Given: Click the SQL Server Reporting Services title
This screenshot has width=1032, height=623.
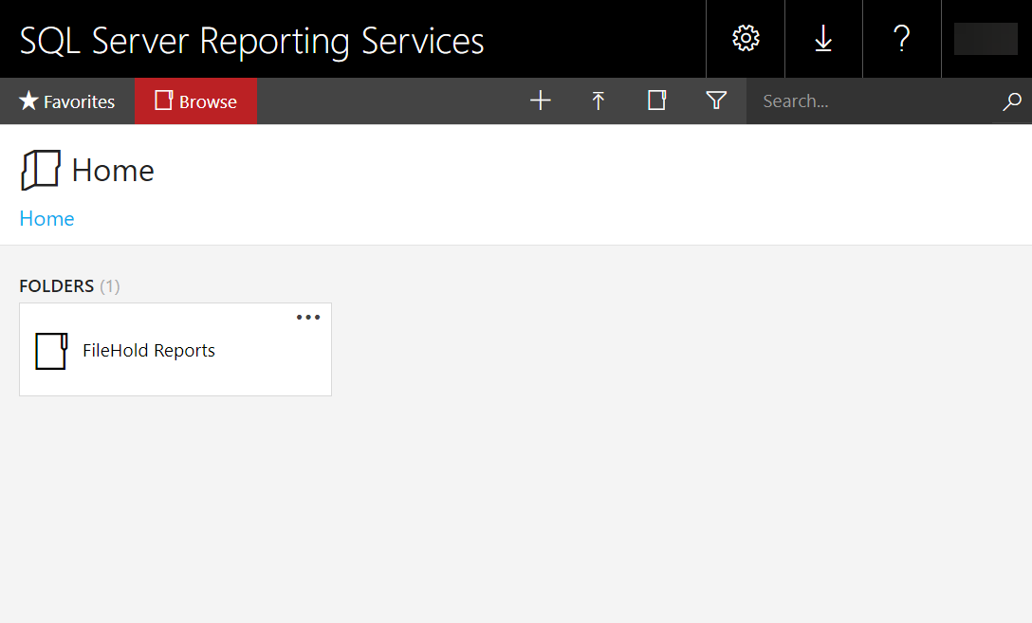Looking at the screenshot, I should coord(252,40).
